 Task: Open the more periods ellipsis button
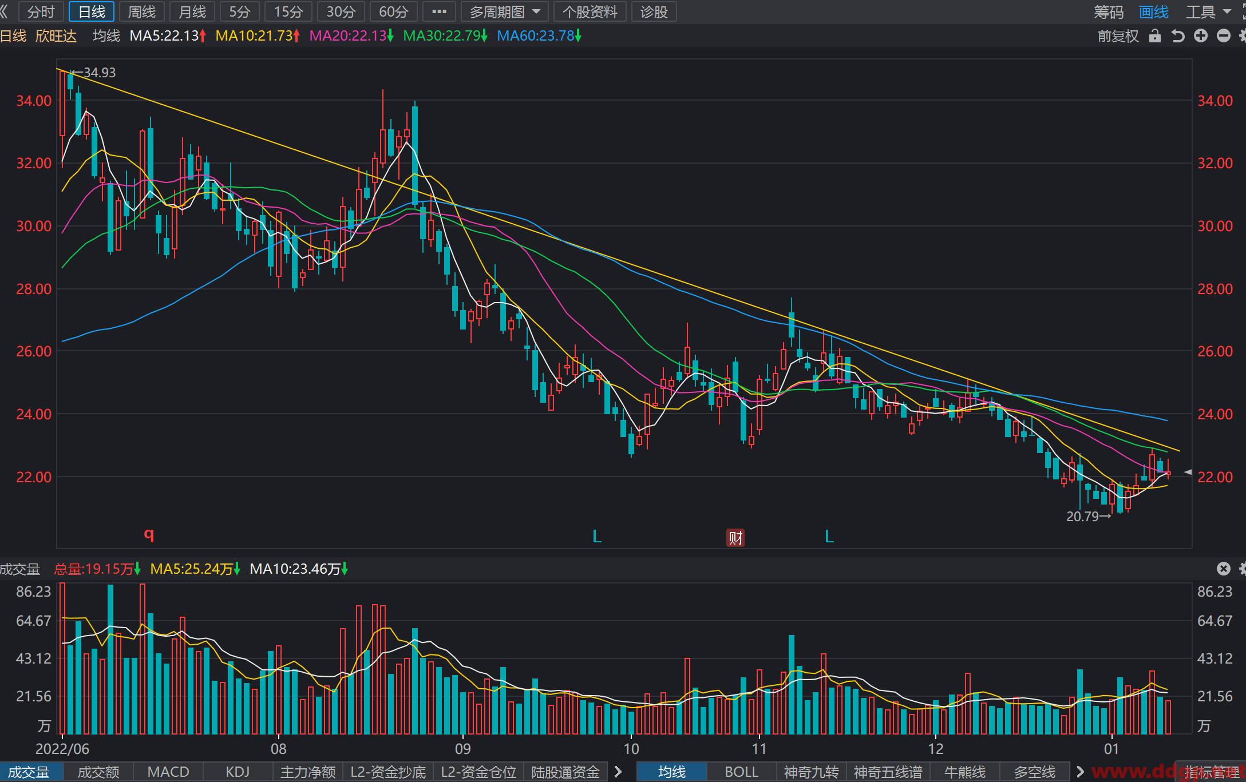pyautogui.click(x=439, y=11)
